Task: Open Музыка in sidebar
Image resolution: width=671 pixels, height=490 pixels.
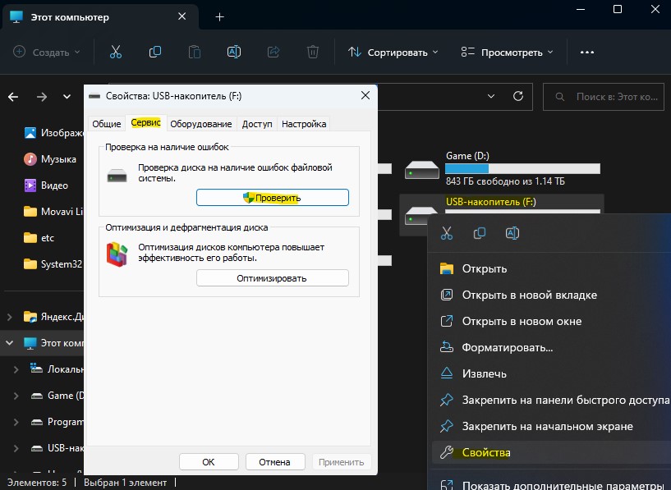Action: tap(50, 159)
